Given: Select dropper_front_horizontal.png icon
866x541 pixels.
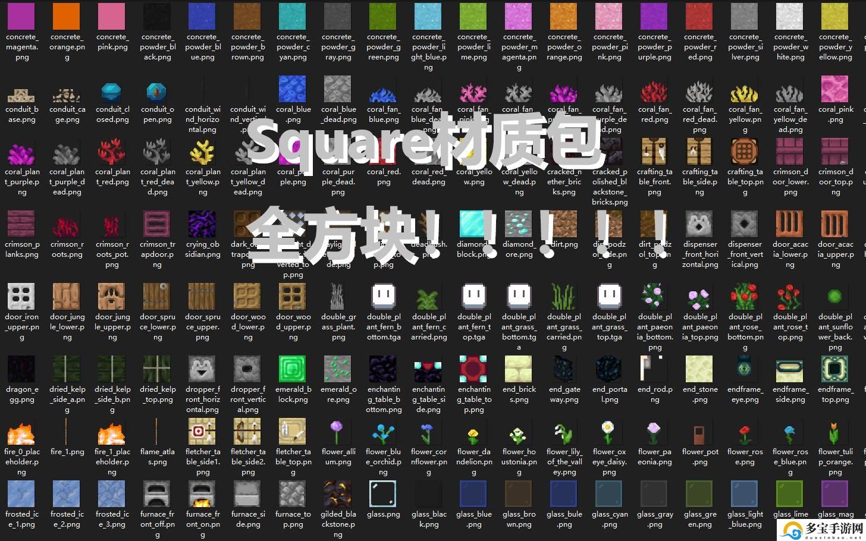Looking at the screenshot, I should coord(202,369).
